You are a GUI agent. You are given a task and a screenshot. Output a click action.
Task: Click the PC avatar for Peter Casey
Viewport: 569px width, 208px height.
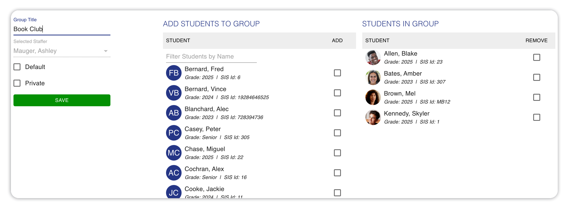pos(174,133)
